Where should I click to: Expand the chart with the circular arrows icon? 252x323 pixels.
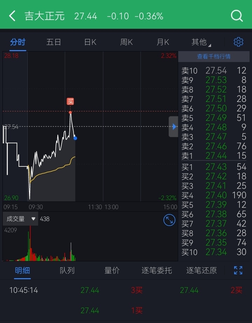point(169,220)
